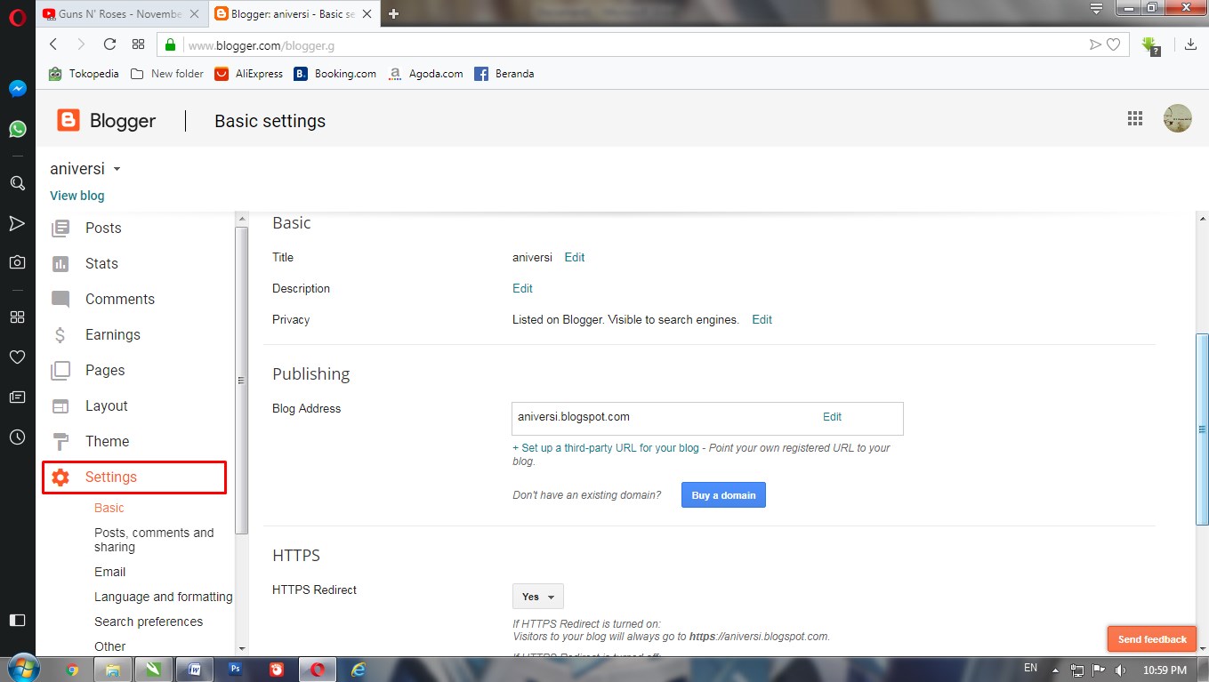Go back to the previous page
Screen dimensions: 1209x682
(x=53, y=44)
